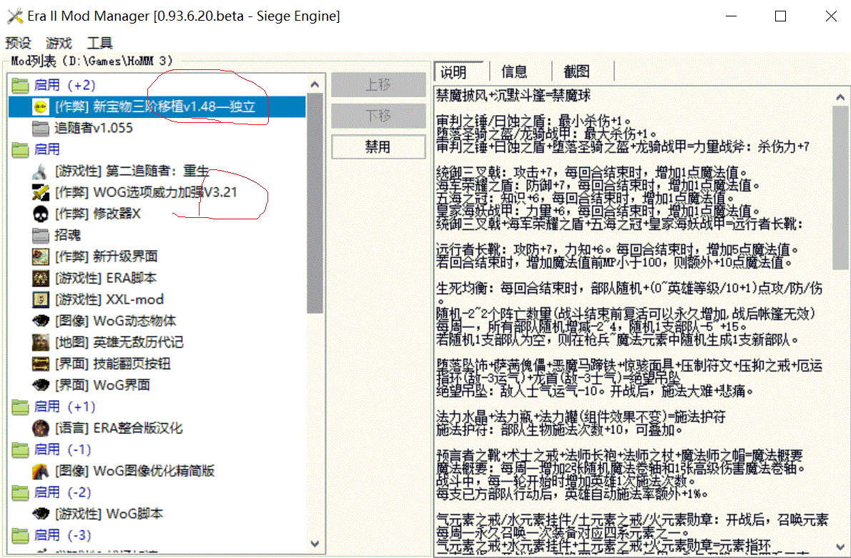Screen dimensions: 851x558
Task: Click the 上移 move up button
Action: coord(378,85)
